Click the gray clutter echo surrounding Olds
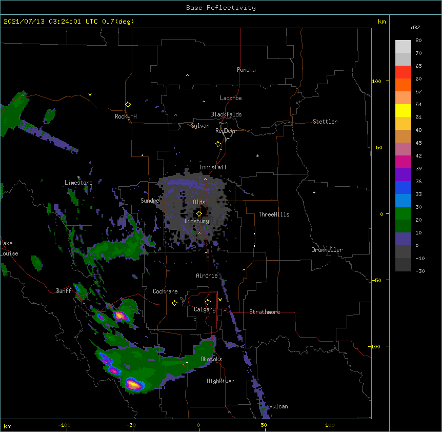Image resolution: width=442 pixels, height=432 pixels. [x=194, y=209]
